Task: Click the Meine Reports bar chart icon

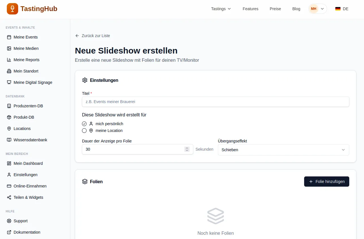Action: coord(9,60)
